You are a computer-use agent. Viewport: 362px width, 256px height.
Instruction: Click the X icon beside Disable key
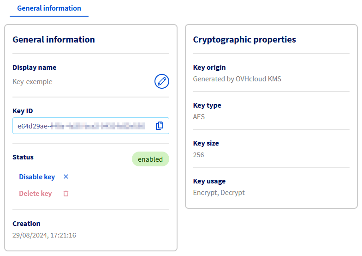65,177
